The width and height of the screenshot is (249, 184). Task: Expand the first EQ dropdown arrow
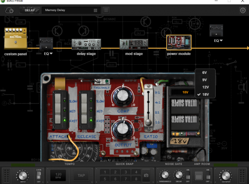[51, 54]
